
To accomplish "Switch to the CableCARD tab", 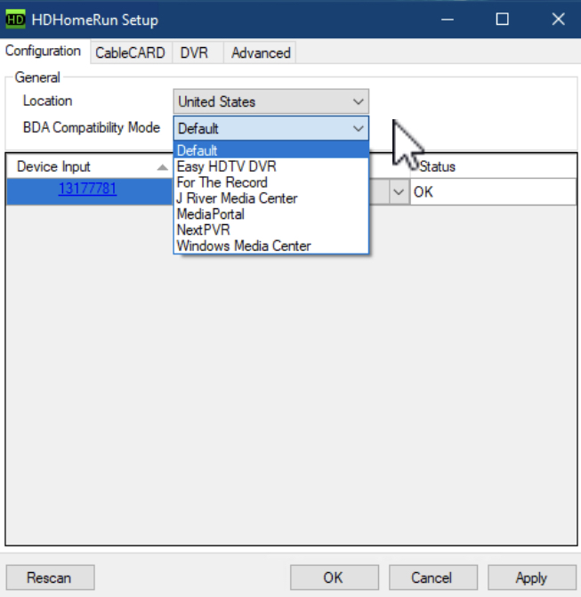I will [130, 52].
